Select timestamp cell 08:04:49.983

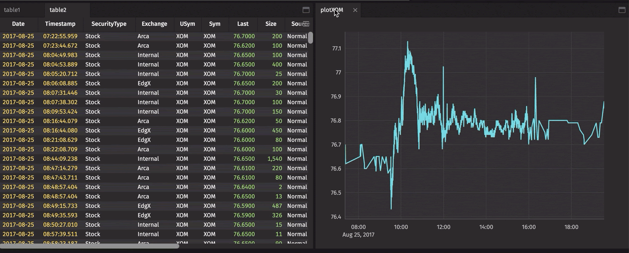pyautogui.click(x=60, y=55)
